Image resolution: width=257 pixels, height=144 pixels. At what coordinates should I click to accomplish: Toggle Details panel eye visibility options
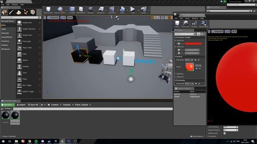[203, 34]
